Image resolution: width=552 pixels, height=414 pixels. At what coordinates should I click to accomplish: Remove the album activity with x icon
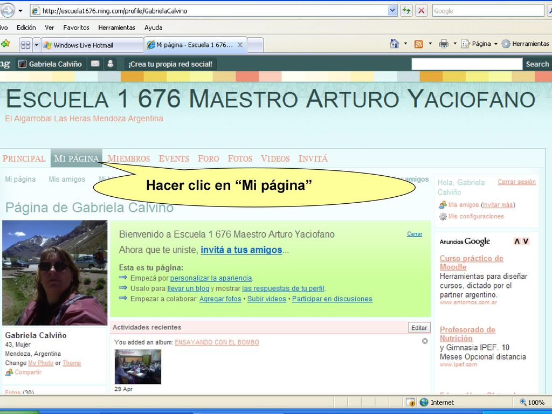point(425,341)
